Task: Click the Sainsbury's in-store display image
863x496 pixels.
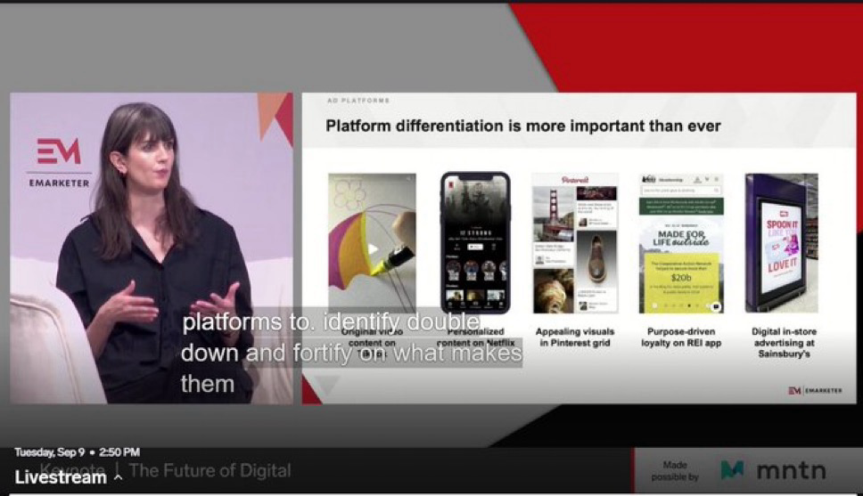Action: (782, 243)
